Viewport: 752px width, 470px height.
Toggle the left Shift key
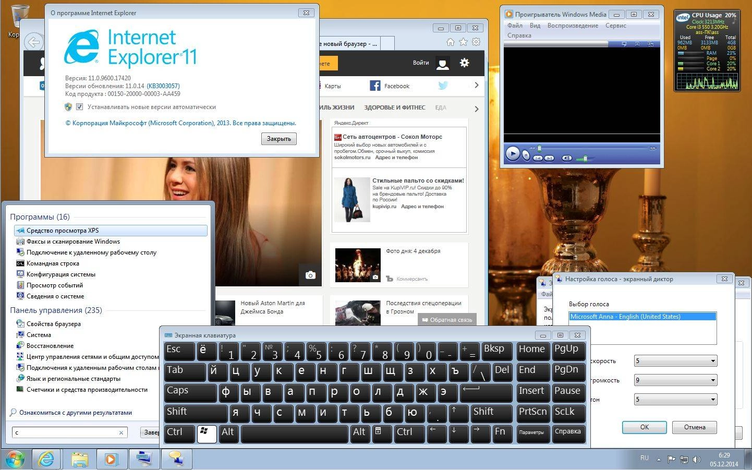(196, 413)
